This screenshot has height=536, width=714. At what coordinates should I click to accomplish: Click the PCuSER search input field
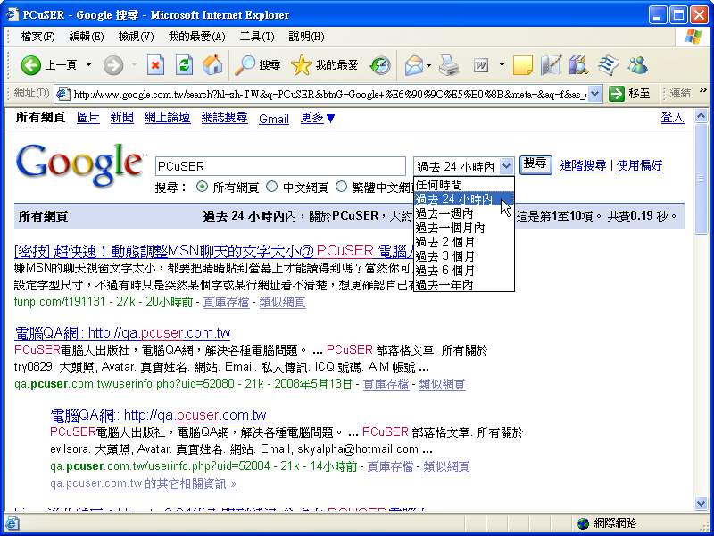pos(280,166)
